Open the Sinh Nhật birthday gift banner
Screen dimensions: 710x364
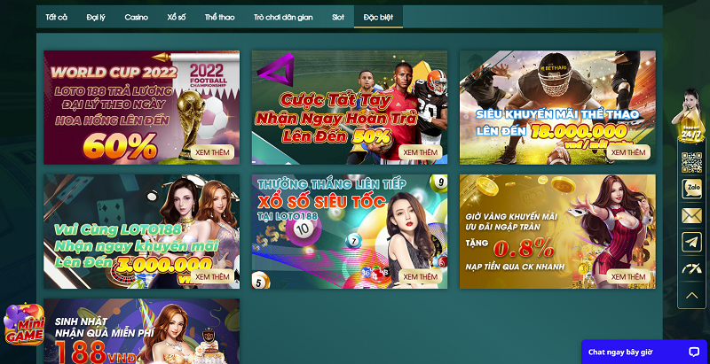click(x=141, y=331)
